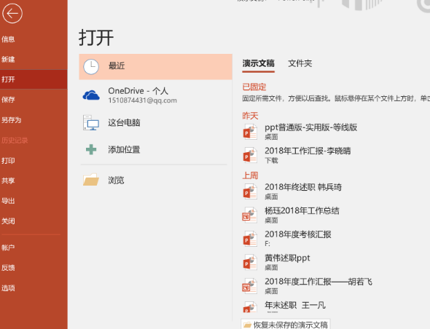Screen dimensions: 430x329
Task: Click the 昨天 group heading
Action: pyautogui.click(x=250, y=116)
